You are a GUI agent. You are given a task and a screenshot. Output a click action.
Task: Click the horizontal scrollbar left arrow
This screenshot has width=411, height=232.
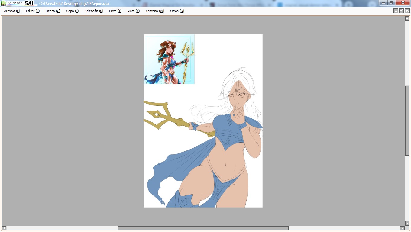click(4, 228)
